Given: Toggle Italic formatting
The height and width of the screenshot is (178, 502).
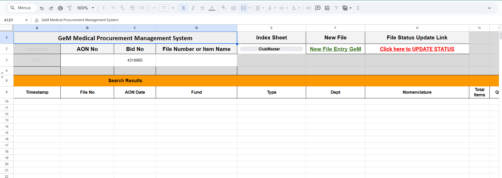Looking at the screenshot, I should tap(193, 8).
